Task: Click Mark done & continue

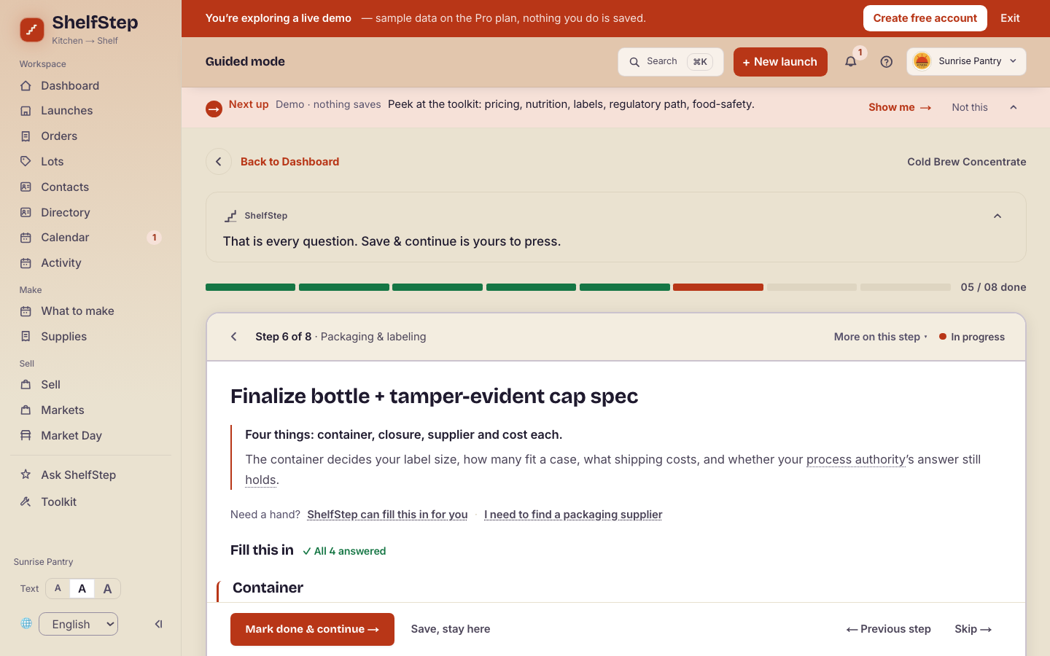Action: pyautogui.click(x=312, y=629)
